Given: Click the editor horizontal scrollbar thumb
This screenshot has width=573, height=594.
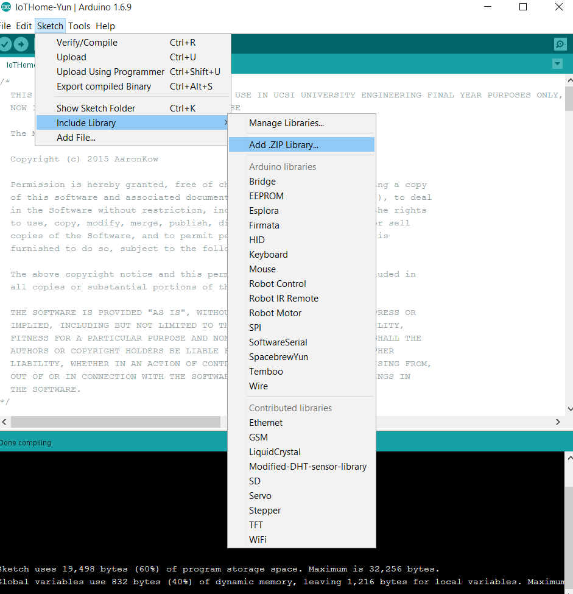Looking at the screenshot, I should (x=116, y=422).
